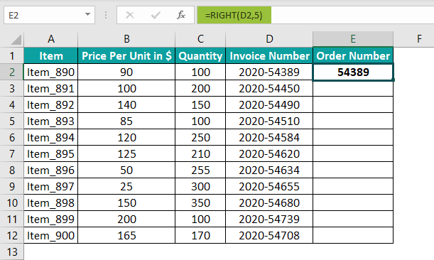Click the fill handle of cell E2

pyautogui.click(x=393, y=80)
